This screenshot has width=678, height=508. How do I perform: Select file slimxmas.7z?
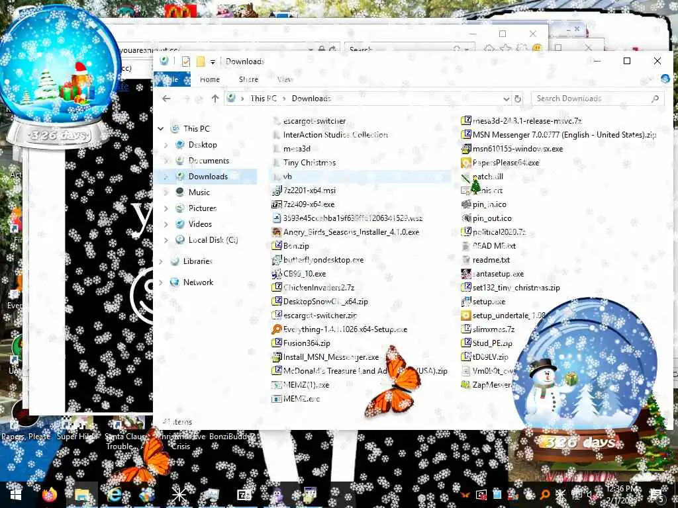[x=493, y=329]
